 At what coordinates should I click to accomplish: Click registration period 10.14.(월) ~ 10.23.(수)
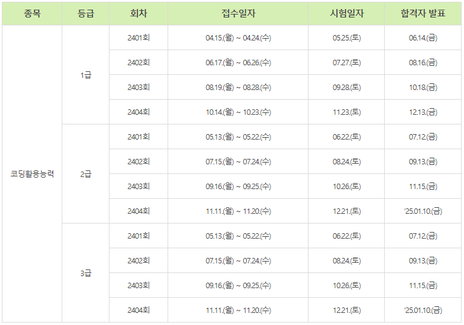(x=238, y=112)
